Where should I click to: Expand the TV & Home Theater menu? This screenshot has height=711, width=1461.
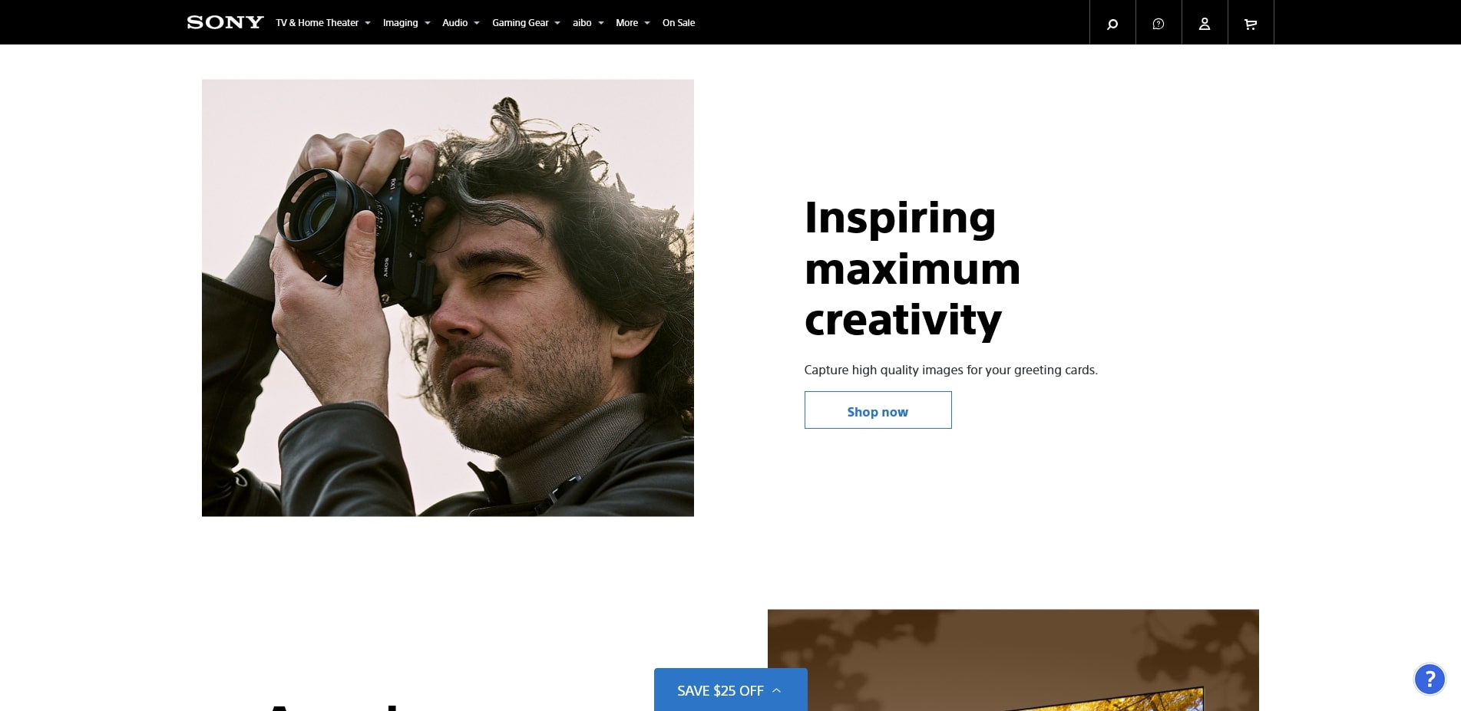click(323, 23)
